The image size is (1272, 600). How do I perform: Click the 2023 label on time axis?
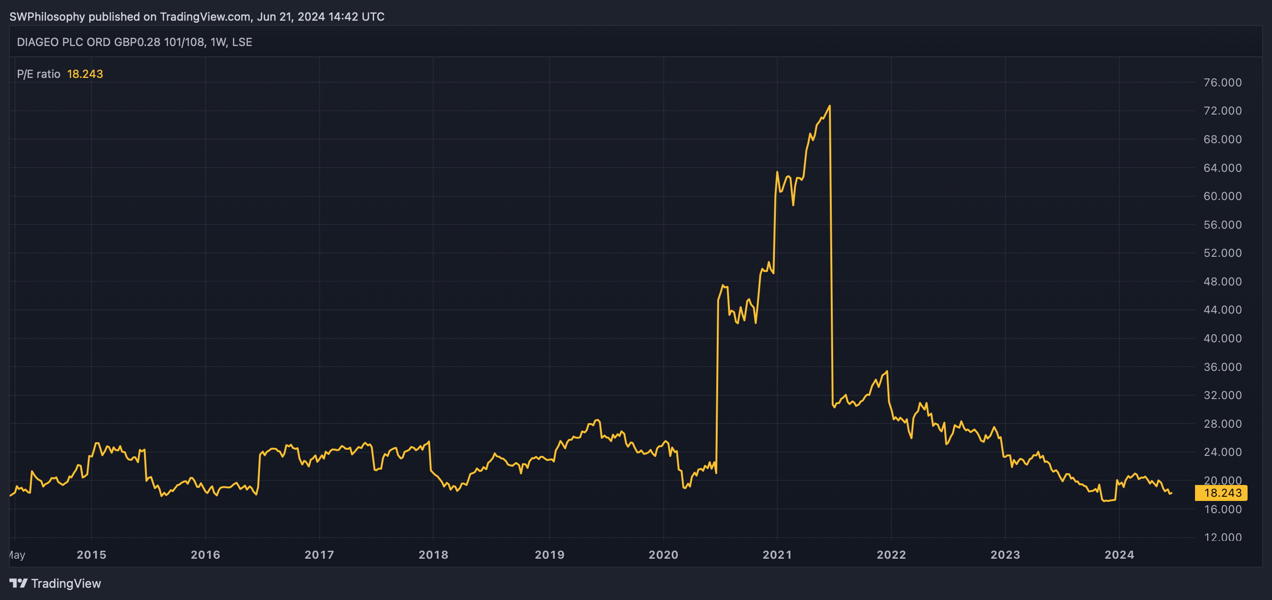(x=1005, y=554)
